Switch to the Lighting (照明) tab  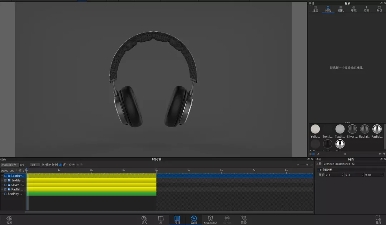pyautogui.click(x=366, y=9)
